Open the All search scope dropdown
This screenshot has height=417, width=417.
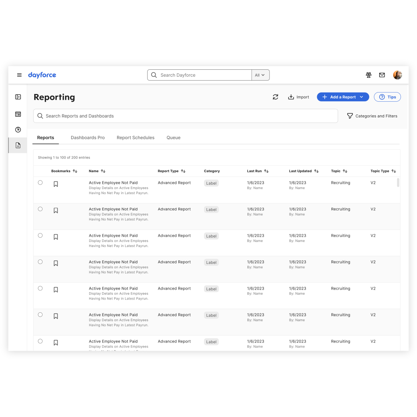pyautogui.click(x=260, y=75)
